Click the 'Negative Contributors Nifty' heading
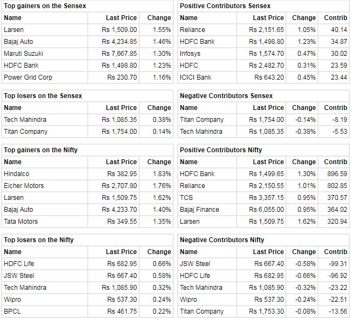Screen dimensions: 351x318 tap(222, 240)
